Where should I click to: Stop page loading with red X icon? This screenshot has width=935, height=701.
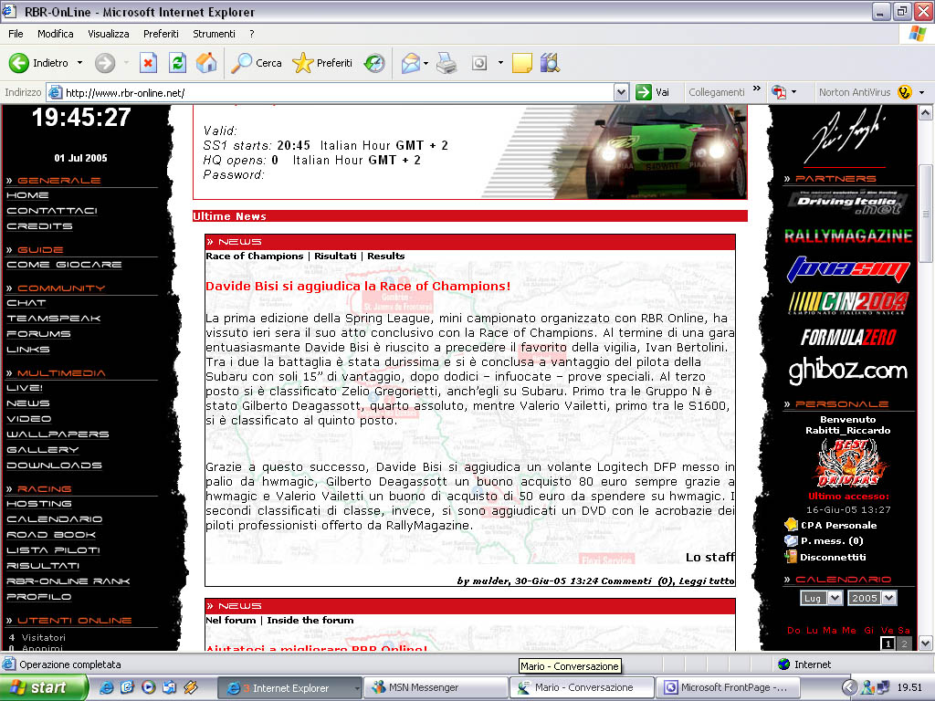[x=148, y=63]
